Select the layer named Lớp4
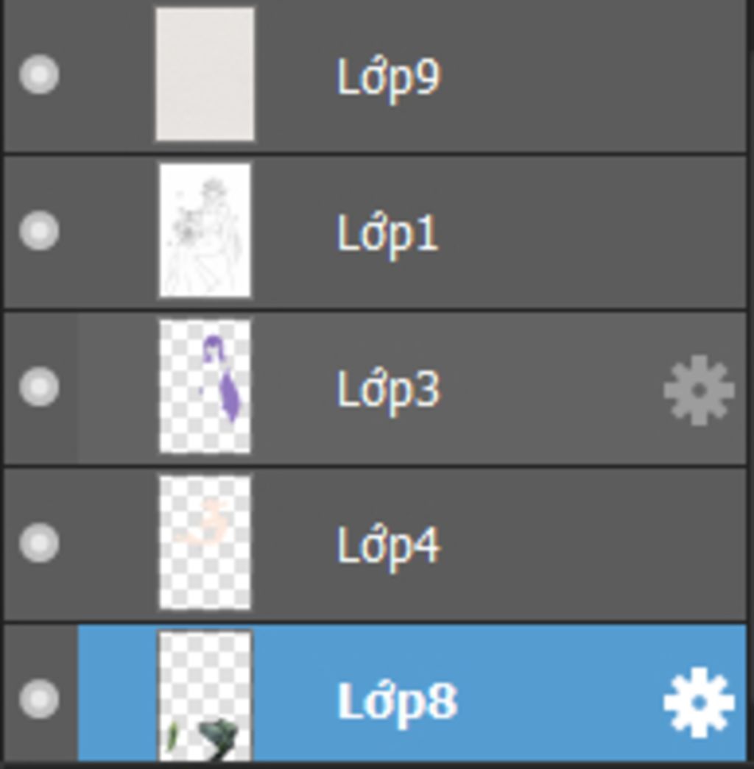The image size is (754, 769). [388, 545]
